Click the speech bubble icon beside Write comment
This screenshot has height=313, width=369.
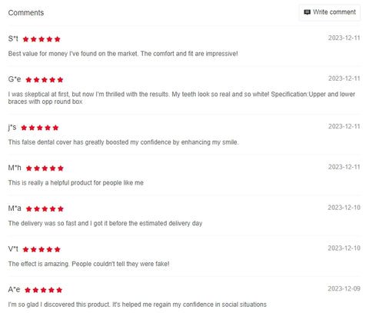(307, 12)
